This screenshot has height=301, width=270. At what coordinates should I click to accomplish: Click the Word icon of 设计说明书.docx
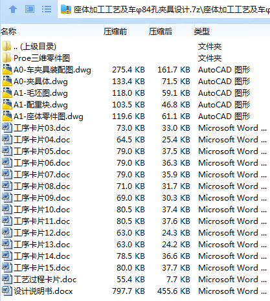tap(7, 291)
